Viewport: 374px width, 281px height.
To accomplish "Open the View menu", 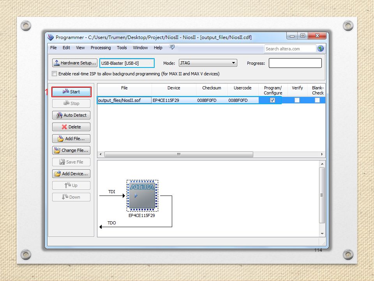I will [x=80, y=48].
